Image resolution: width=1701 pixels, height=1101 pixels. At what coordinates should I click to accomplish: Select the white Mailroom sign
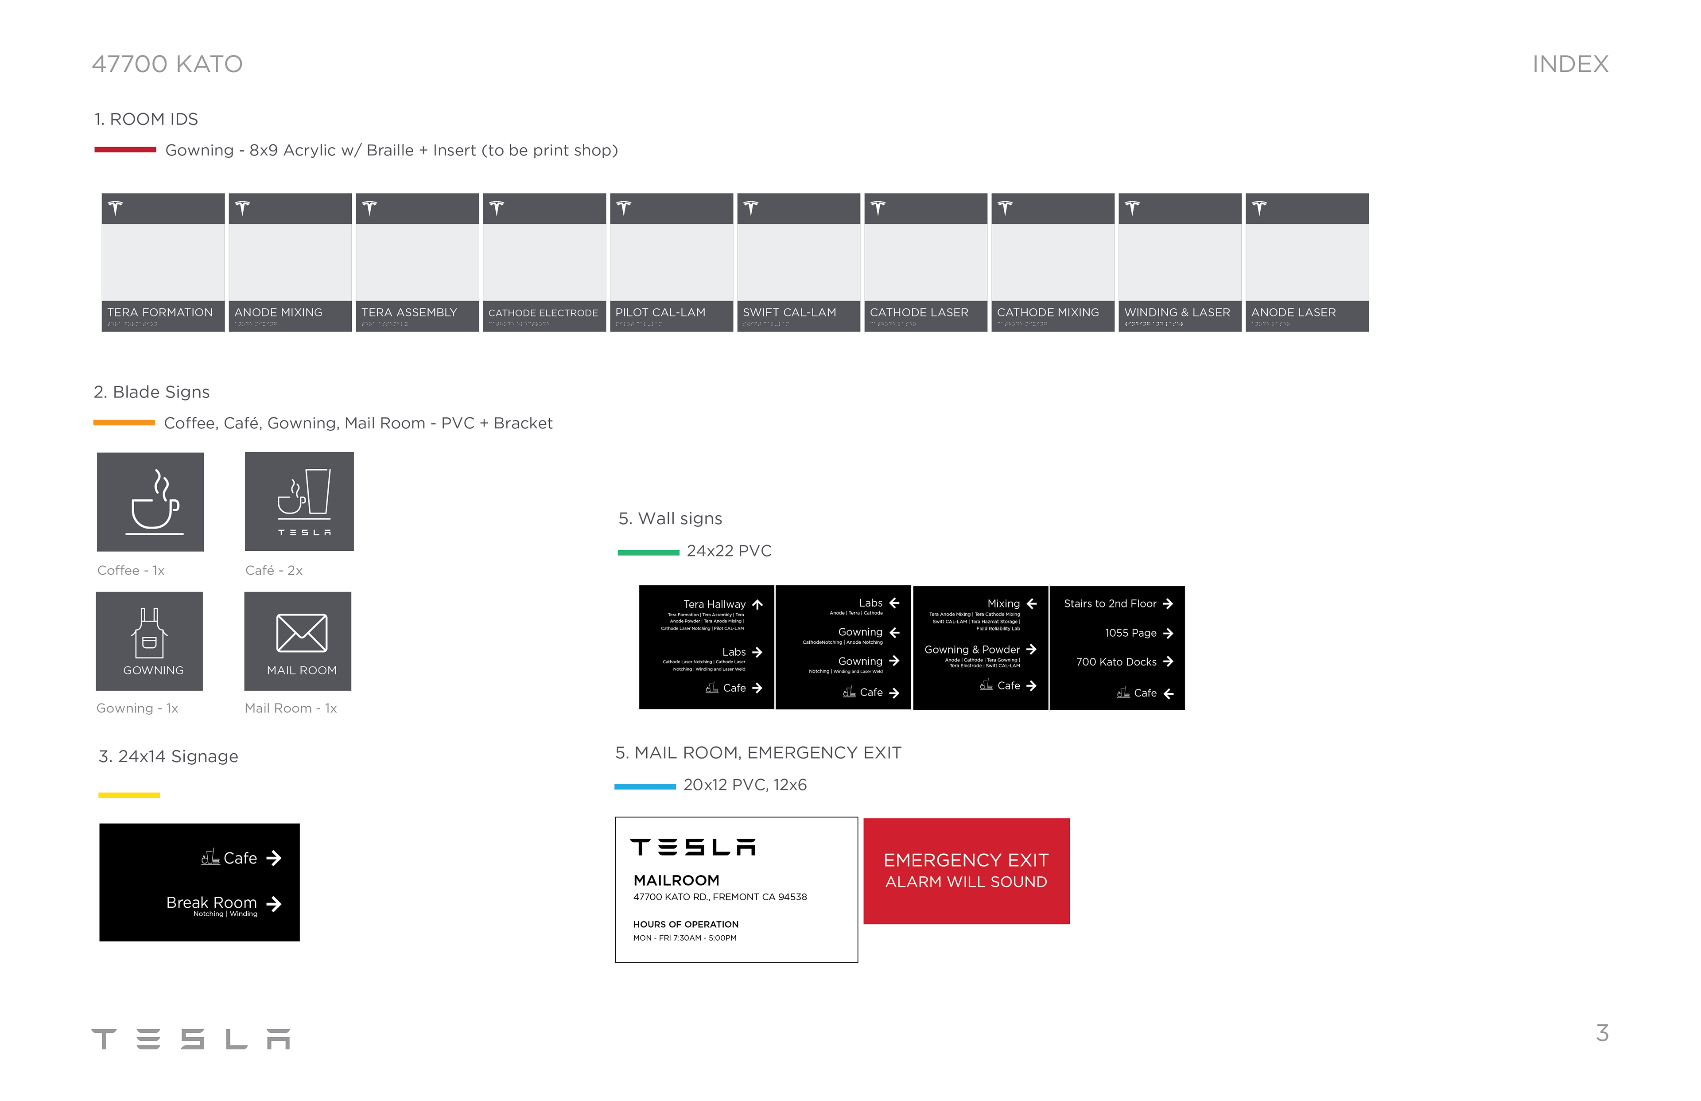736,890
